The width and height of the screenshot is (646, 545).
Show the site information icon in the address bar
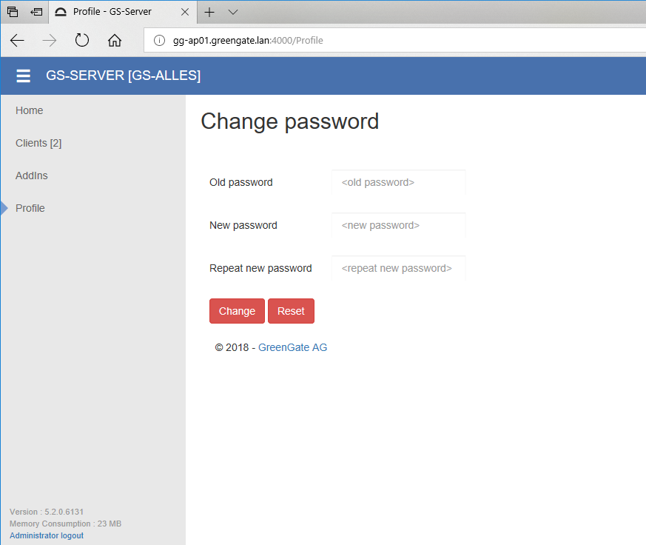[x=159, y=41]
